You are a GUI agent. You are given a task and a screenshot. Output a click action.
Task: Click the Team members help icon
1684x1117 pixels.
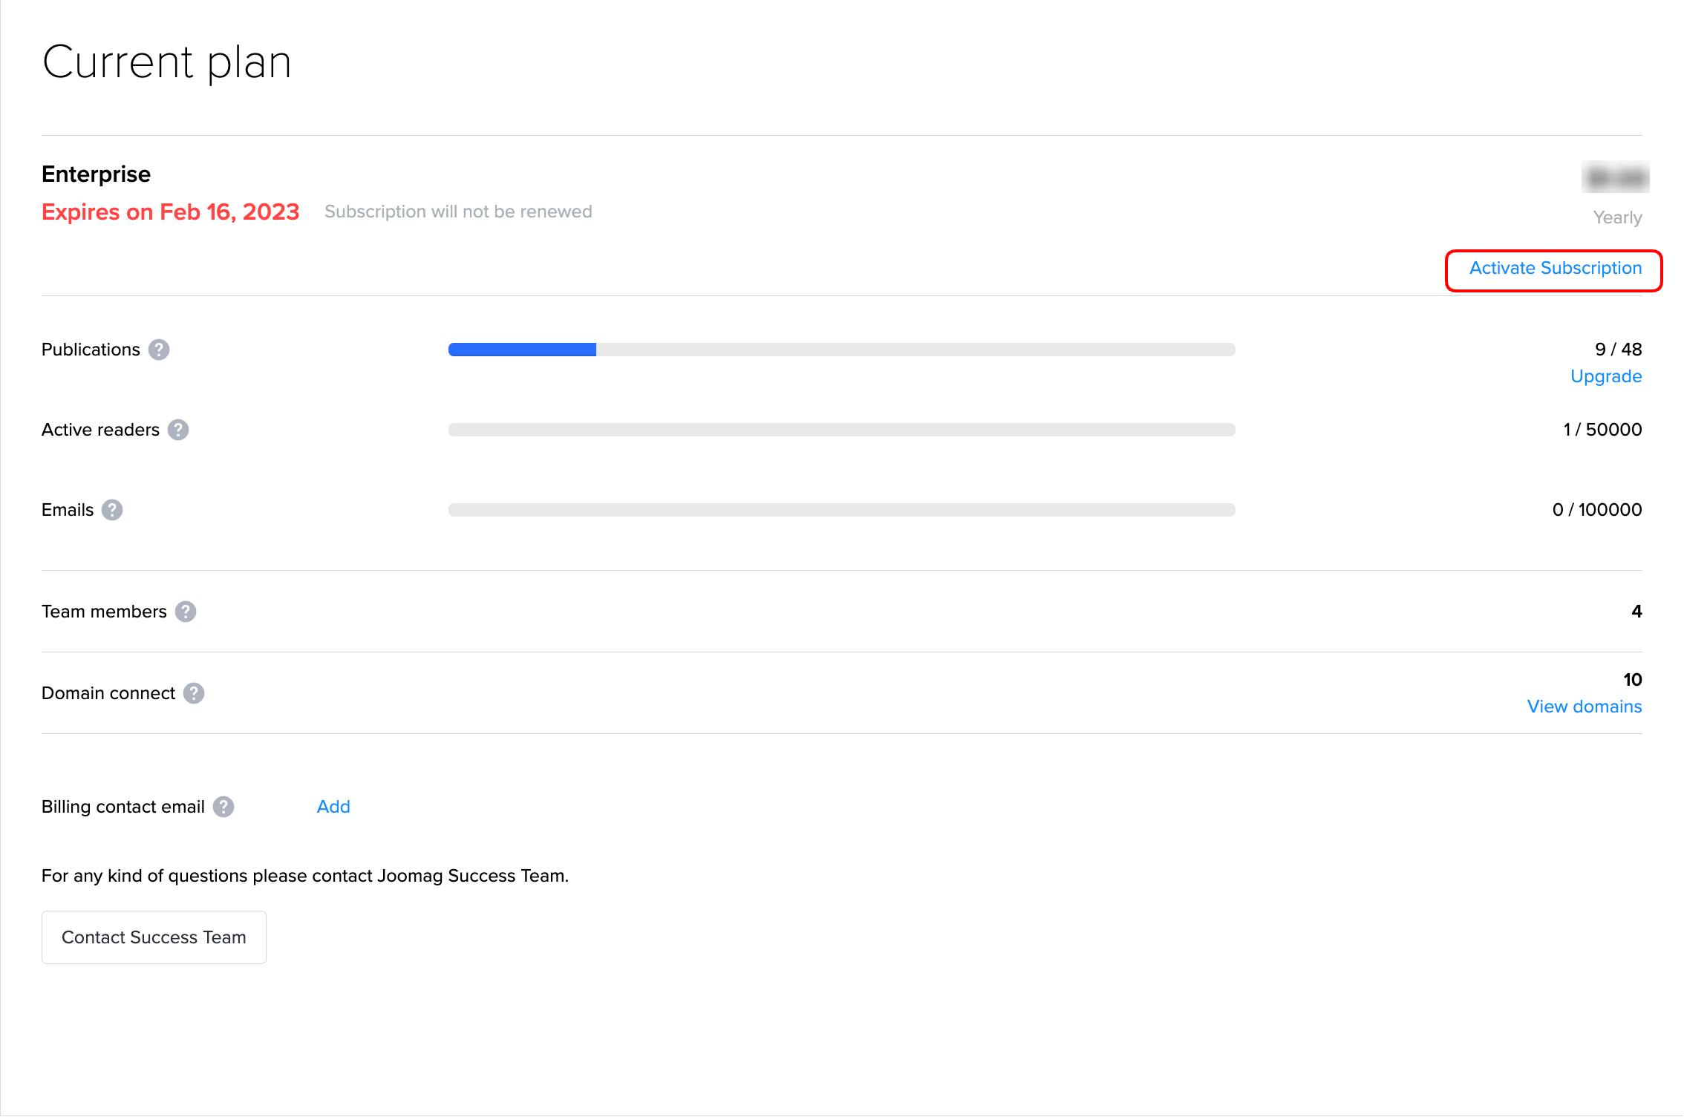click(x=186, y=612)
